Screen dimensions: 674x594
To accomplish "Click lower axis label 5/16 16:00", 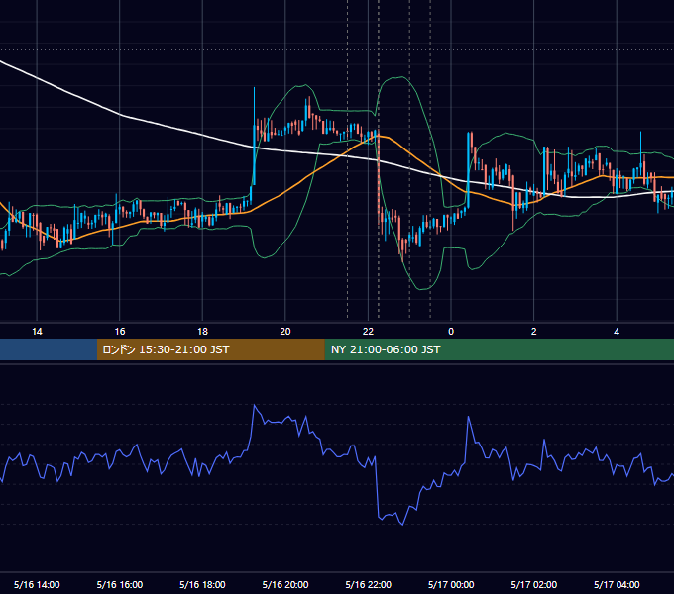I will click(x=120, y=584).
